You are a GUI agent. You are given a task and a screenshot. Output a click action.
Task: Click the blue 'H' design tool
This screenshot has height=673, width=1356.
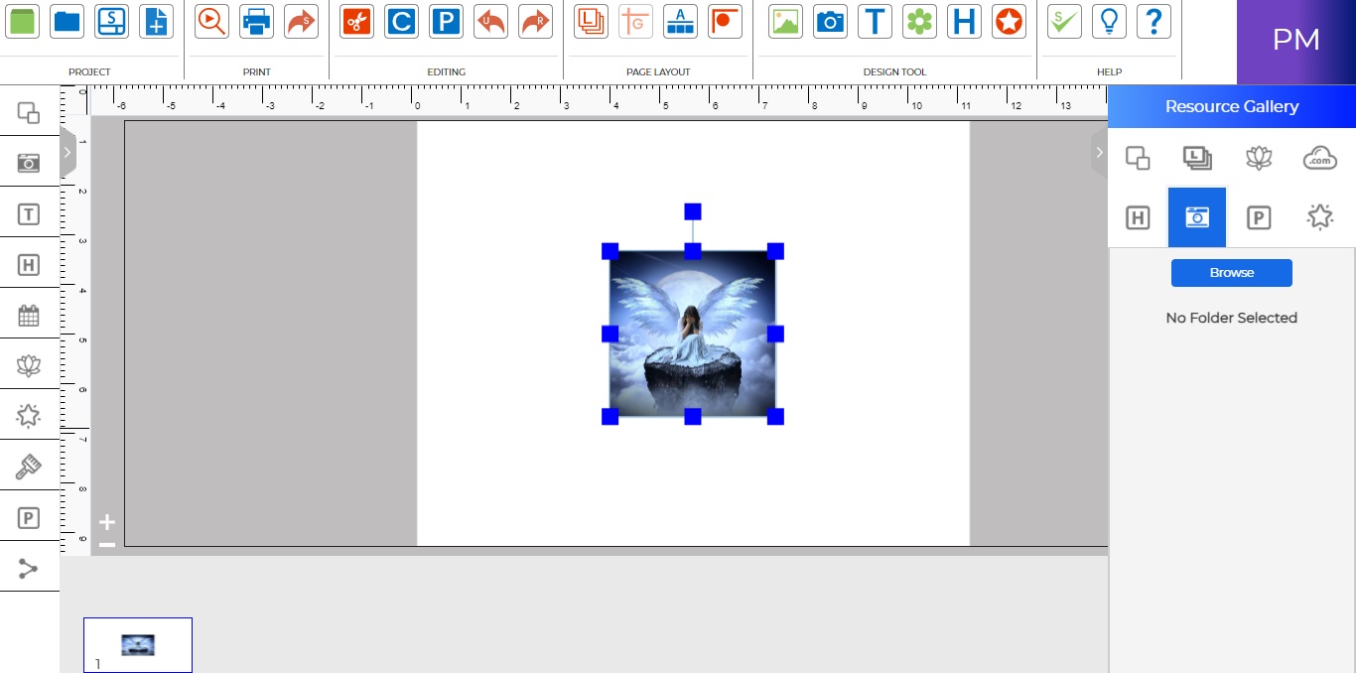click(964, 21)
